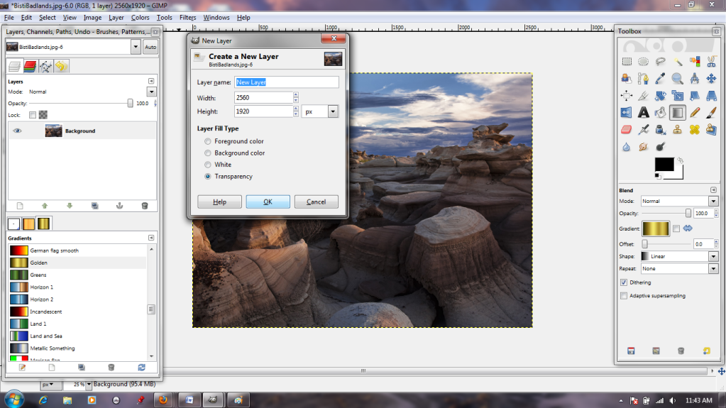This screenshot has width=726, height=408.
Task: Open the Colors menu
Action: coord(140,18)
